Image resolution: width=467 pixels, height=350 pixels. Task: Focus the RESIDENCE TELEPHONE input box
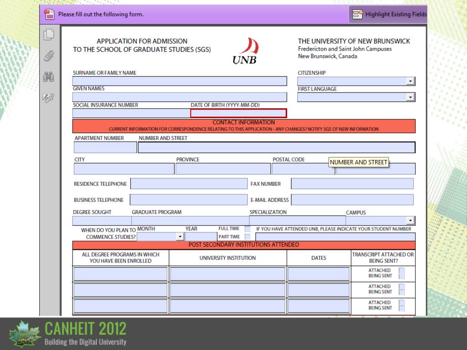click(x=189, y=184)
